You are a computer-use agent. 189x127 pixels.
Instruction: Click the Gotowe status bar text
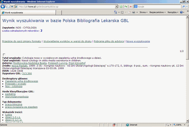click(4, 125)
